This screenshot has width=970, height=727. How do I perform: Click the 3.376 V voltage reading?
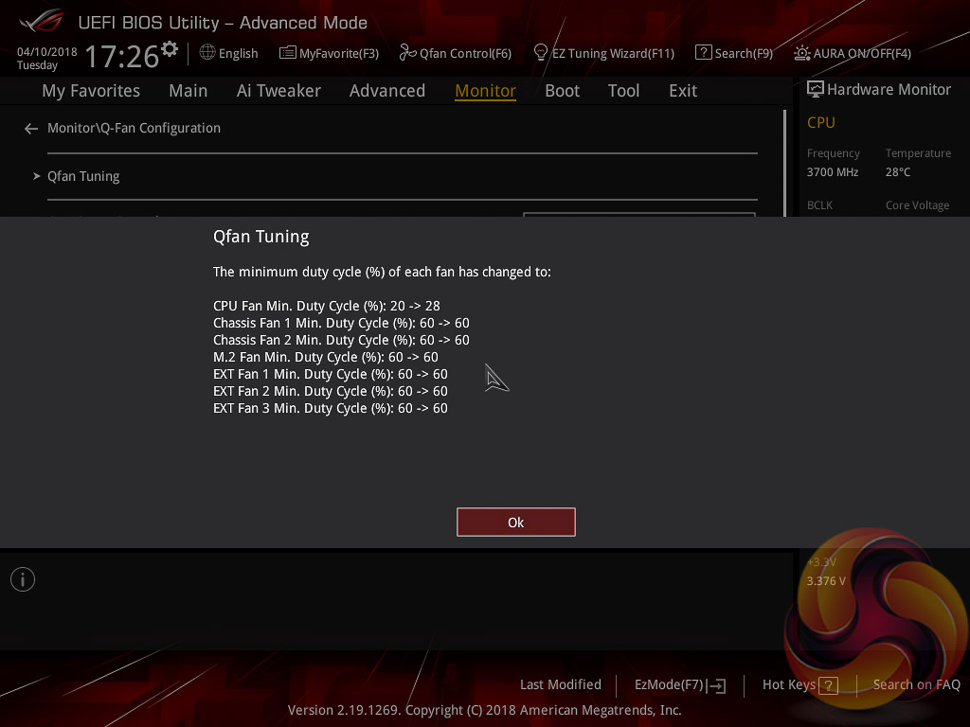pos(826,581)
